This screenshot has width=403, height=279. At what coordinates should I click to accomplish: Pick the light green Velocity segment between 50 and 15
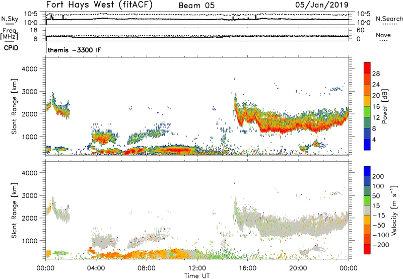click(367, 200)
